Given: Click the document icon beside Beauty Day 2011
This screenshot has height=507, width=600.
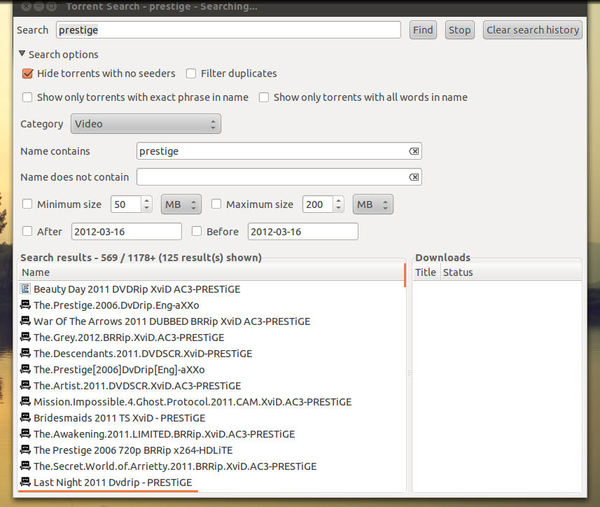Looking at the screenshot, I should [x=25, y=289].
